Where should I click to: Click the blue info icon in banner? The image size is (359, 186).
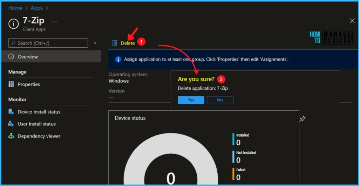coord(118,59)
